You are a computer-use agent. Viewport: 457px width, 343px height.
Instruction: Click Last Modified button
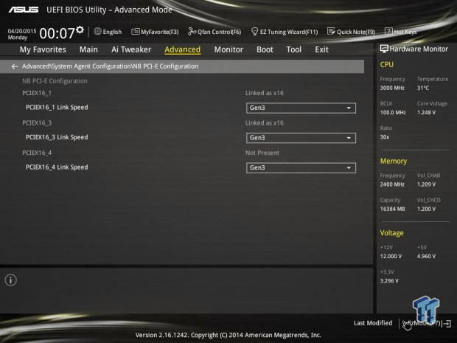coord(373,323)
